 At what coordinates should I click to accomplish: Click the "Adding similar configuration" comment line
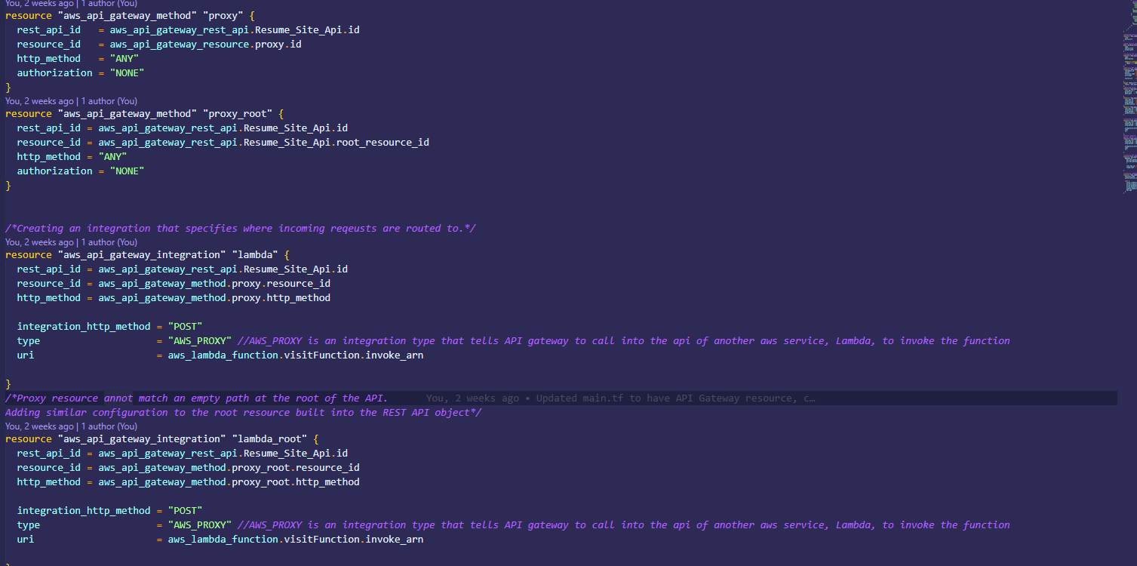(243, 413)
